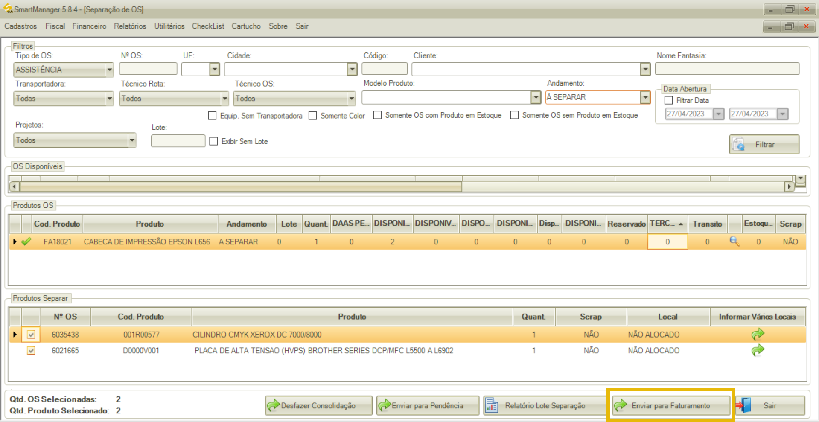Click the Lote input field
This screenshot has height=422, width=819.
click(x=178, y=141)
